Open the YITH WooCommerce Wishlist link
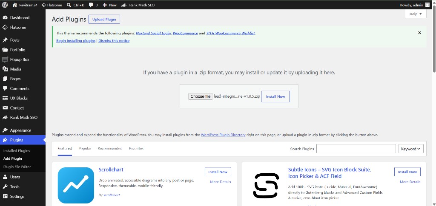Viewport: 436px width, 206px height. point(230,33)
